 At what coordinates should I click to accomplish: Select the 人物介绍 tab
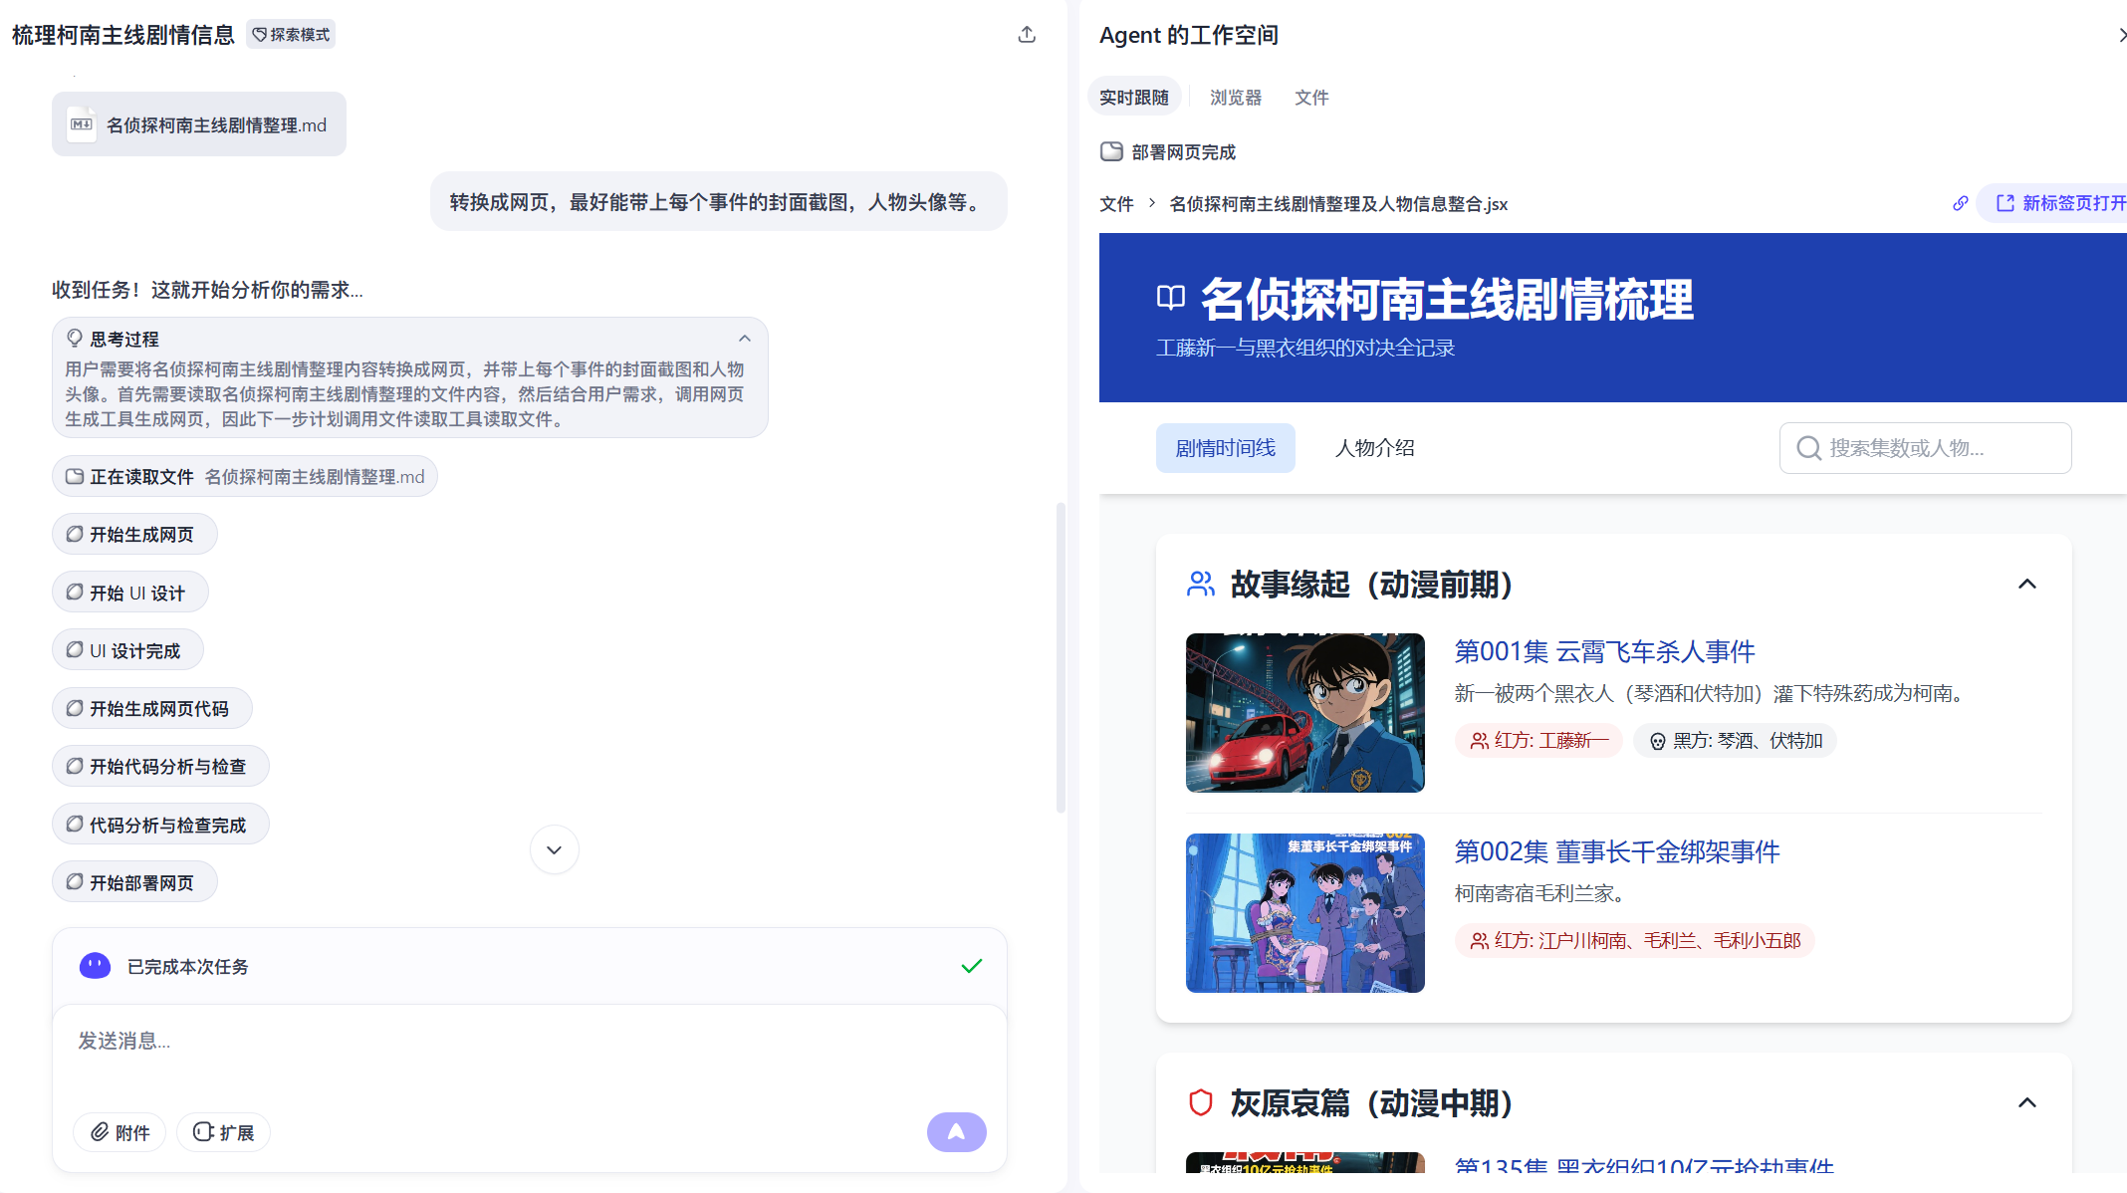pos(1375,448)
